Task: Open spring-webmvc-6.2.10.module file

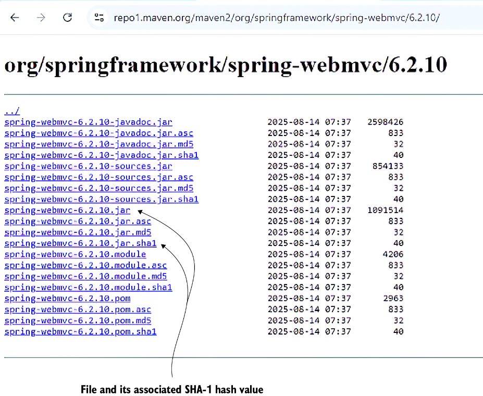Action: 75,254
